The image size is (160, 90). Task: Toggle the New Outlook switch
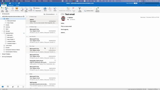[x=135, y=3]
